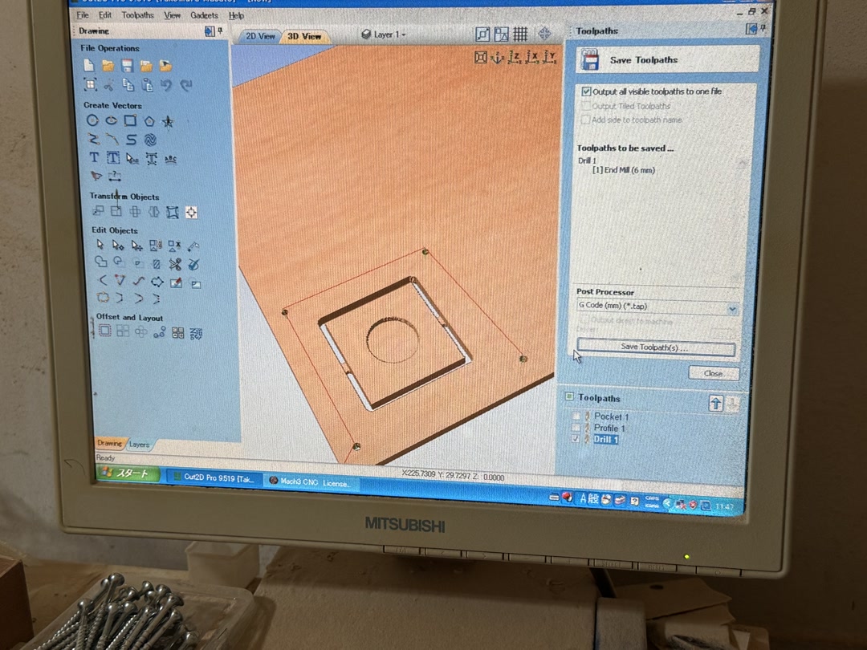The height and width of the screenshot is (650, 867).
Task: Select the Node Editing tool in Edit Objects
Action: pyautogui.click(x=117, y=246)
